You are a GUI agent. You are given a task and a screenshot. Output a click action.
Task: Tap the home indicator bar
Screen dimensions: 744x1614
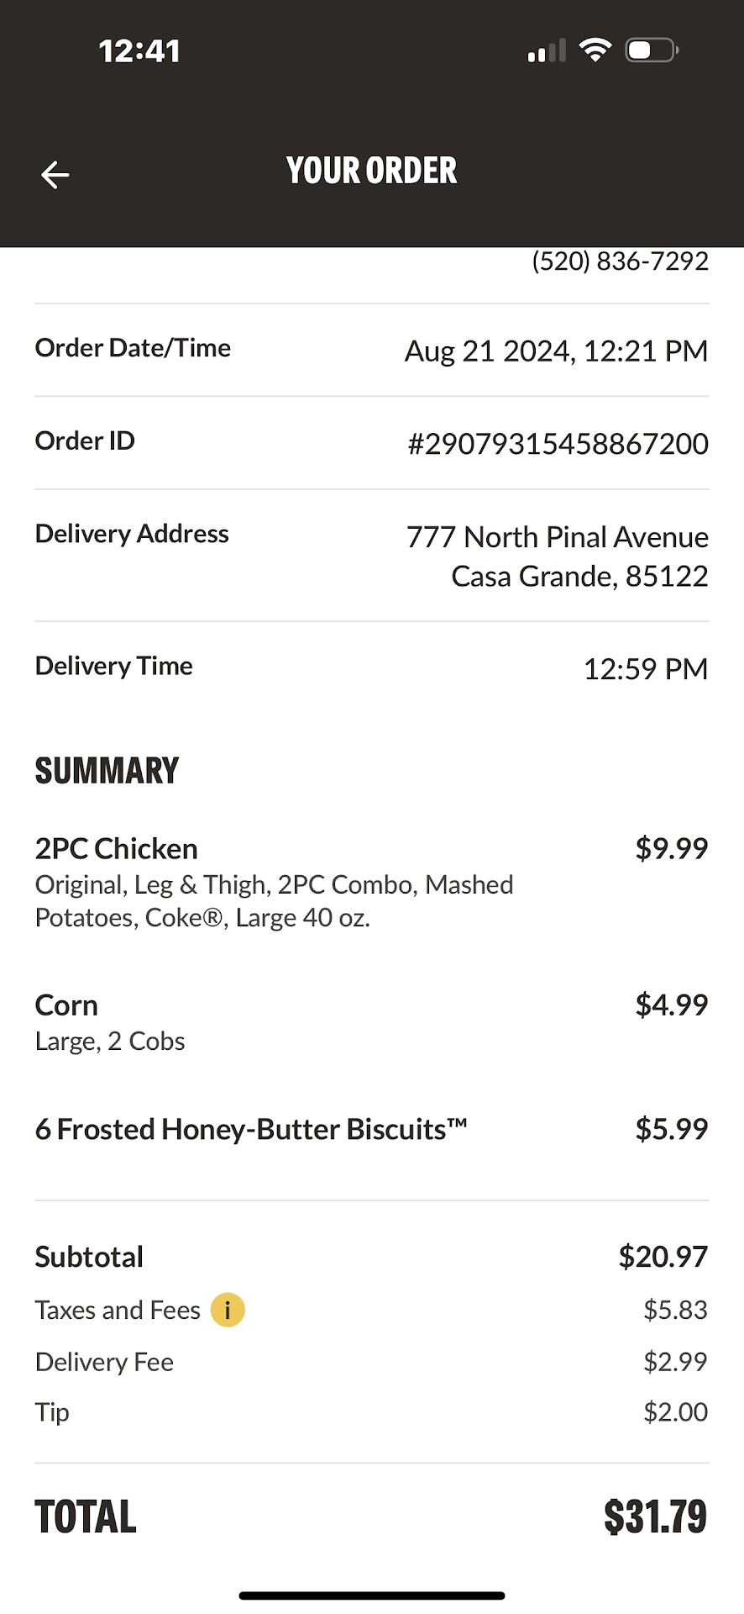(371, 1596)
